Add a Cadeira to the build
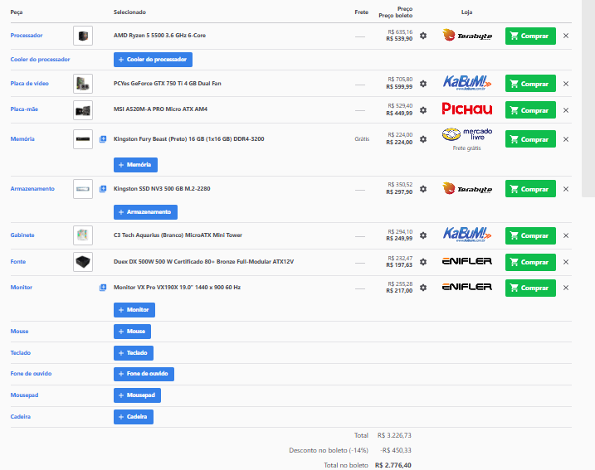The image size is (595, 470). tap(134, 417)
